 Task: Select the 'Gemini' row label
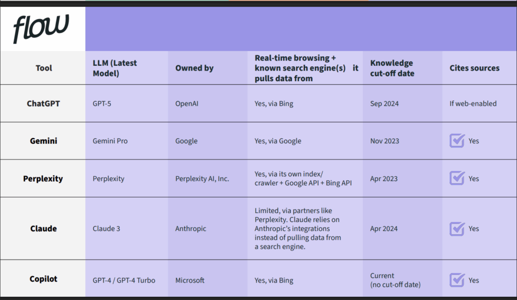(x=43, y=141)
